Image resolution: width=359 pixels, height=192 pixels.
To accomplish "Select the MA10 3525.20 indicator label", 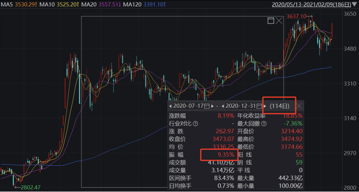I will click(x=59, y=4).
